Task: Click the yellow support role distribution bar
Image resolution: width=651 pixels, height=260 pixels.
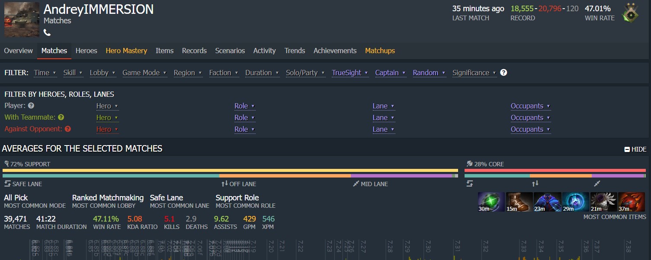Action: 229,171
